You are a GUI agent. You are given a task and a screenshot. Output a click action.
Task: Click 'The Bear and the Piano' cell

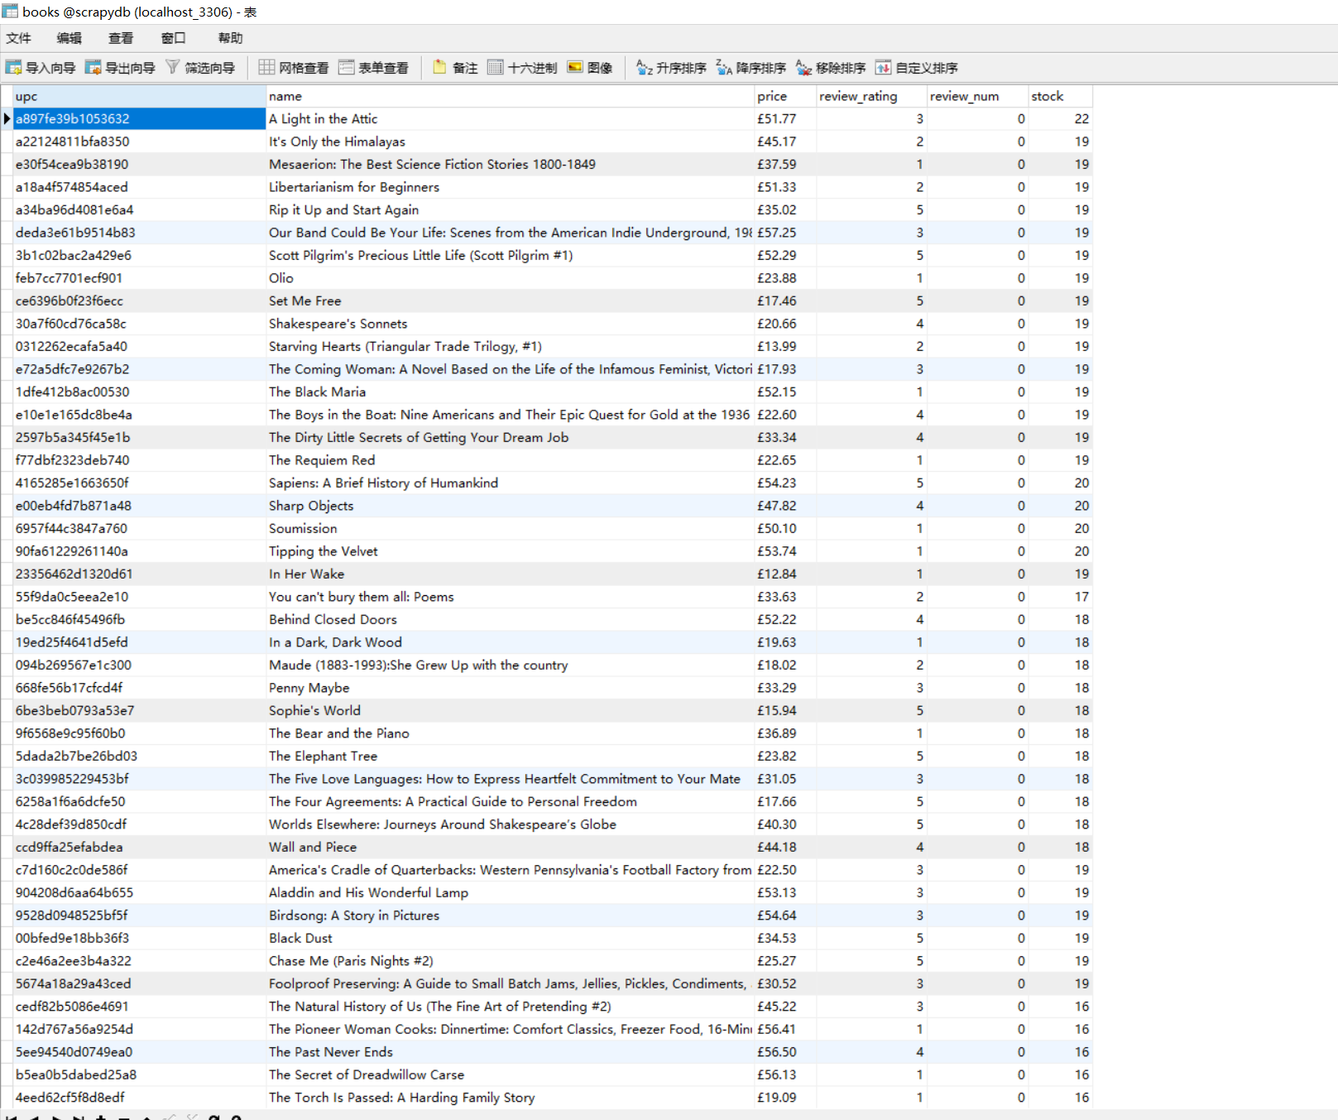click(510, 733)
